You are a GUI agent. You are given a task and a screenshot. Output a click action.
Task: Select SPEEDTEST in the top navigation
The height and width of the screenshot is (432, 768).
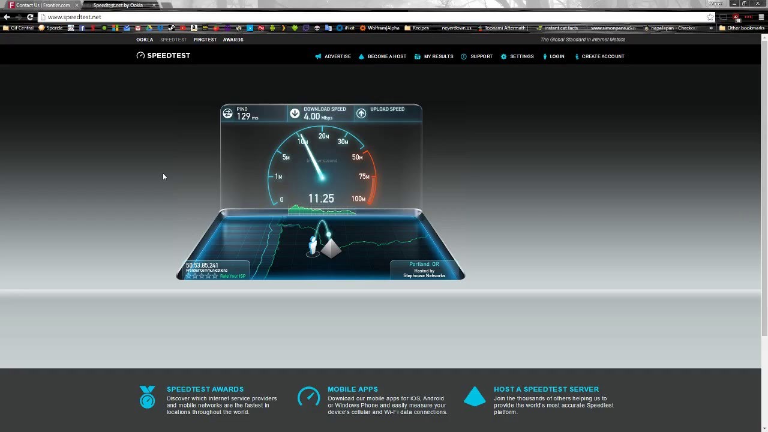coord(173,40)
